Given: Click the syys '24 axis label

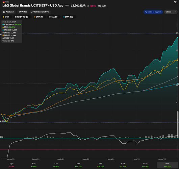Looking at the screenshot, I should coord(137,159).
